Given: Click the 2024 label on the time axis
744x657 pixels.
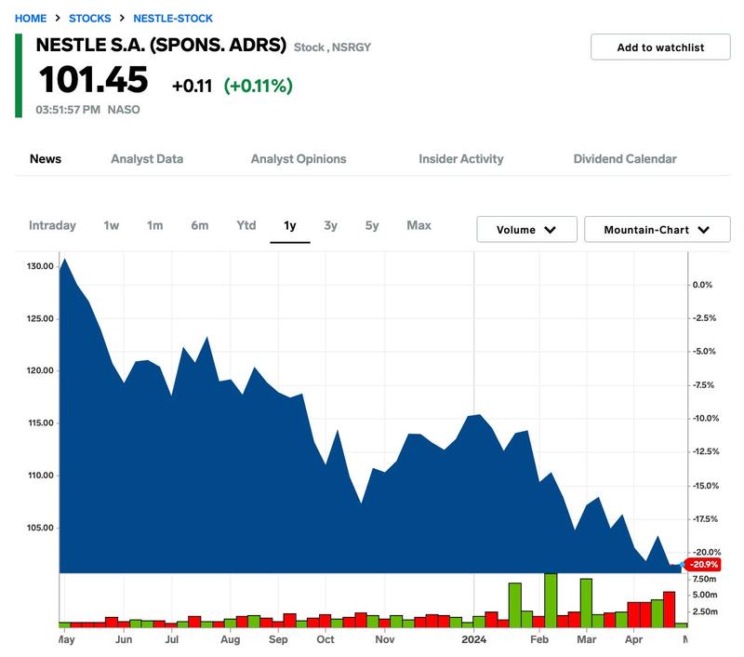Looking at the screenshot, I should coord(473,639).
